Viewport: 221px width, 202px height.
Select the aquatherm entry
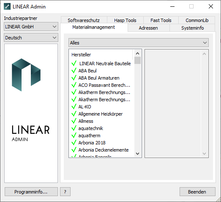tap(89, 136)
